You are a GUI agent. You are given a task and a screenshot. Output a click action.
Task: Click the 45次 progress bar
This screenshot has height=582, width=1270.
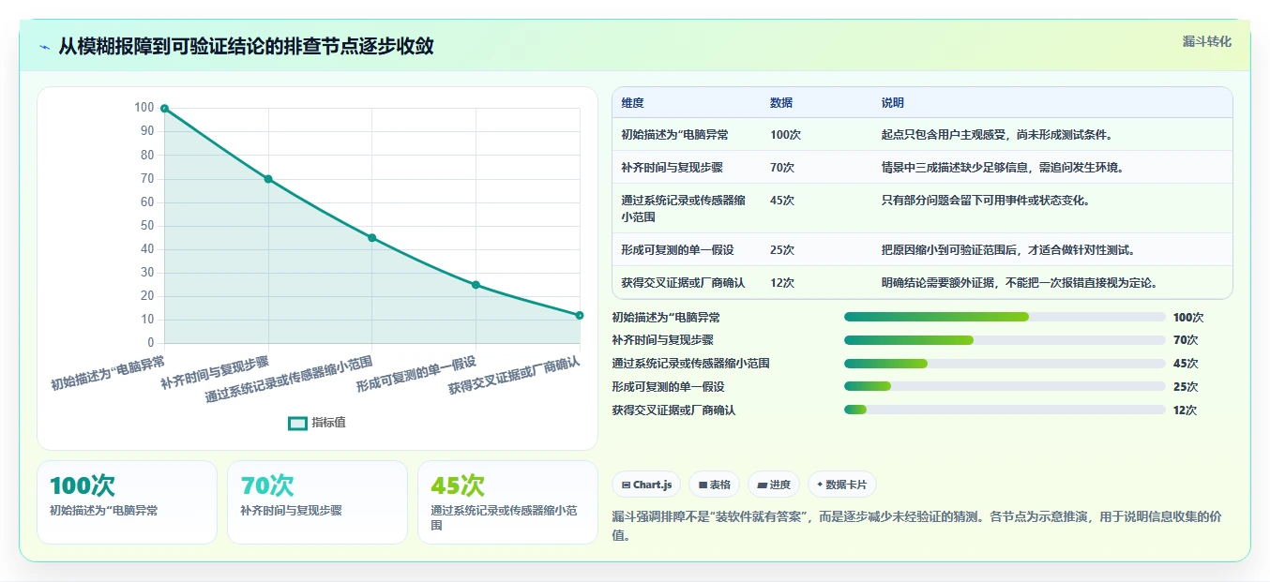[x=1005, y=364]
